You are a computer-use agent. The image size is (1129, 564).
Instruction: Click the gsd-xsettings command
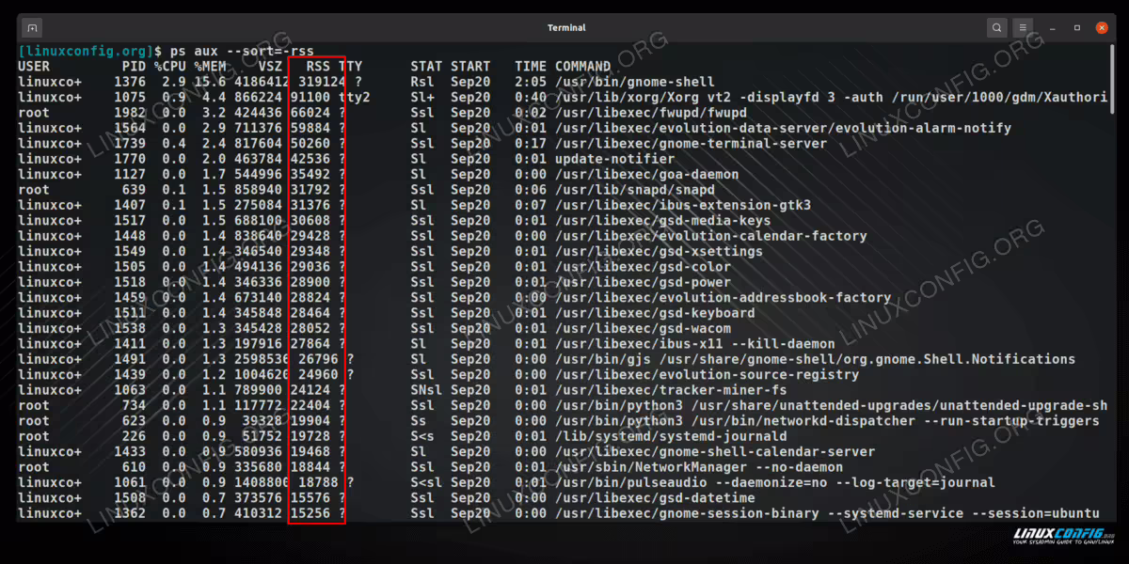click(659, 251)
